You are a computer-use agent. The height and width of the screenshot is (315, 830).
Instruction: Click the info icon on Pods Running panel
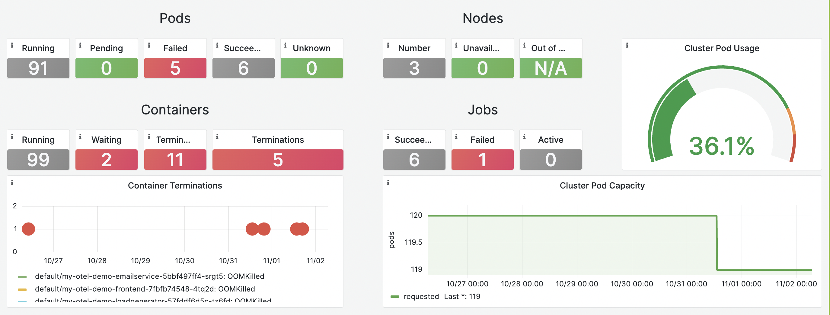pos(12,45)
